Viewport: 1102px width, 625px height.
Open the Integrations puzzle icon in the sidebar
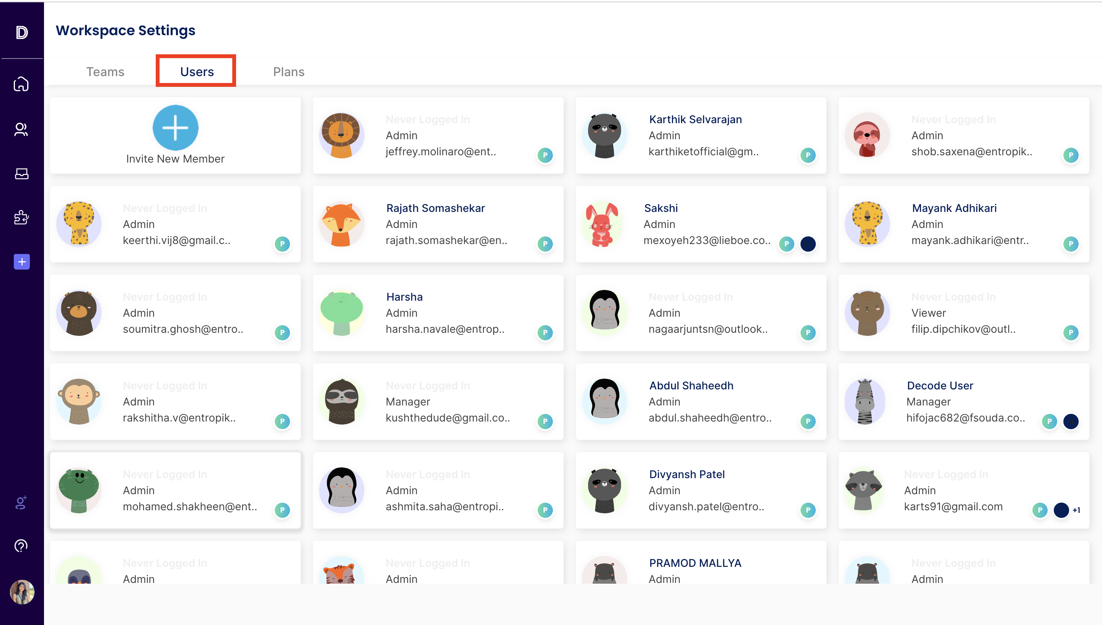(21, 218)
